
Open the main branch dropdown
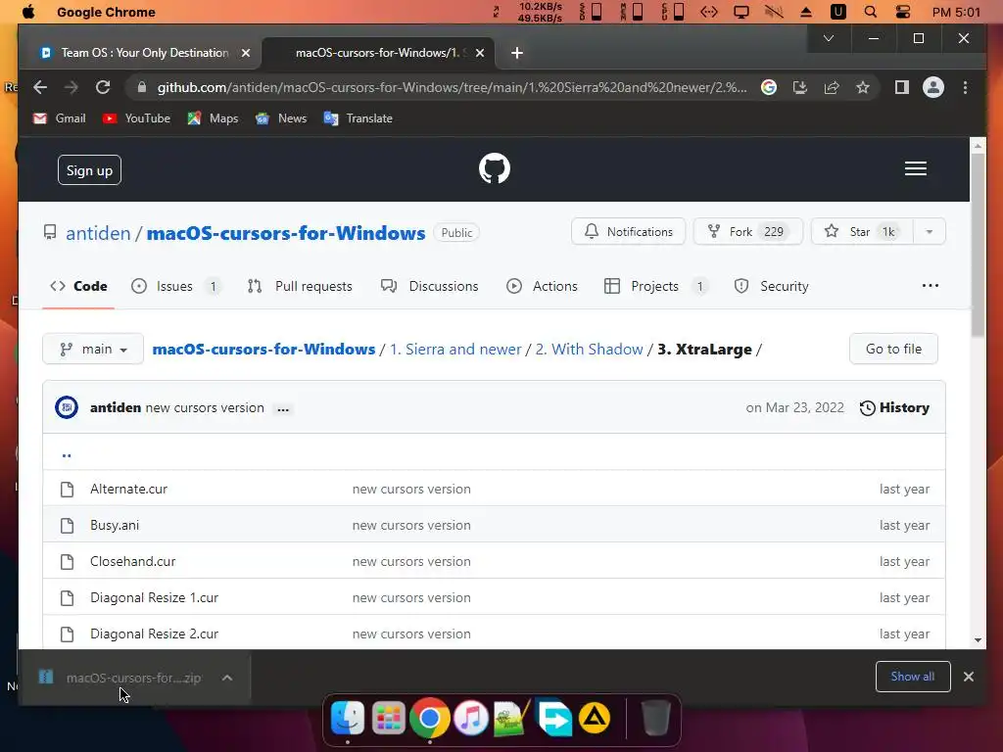click(93, 350)
